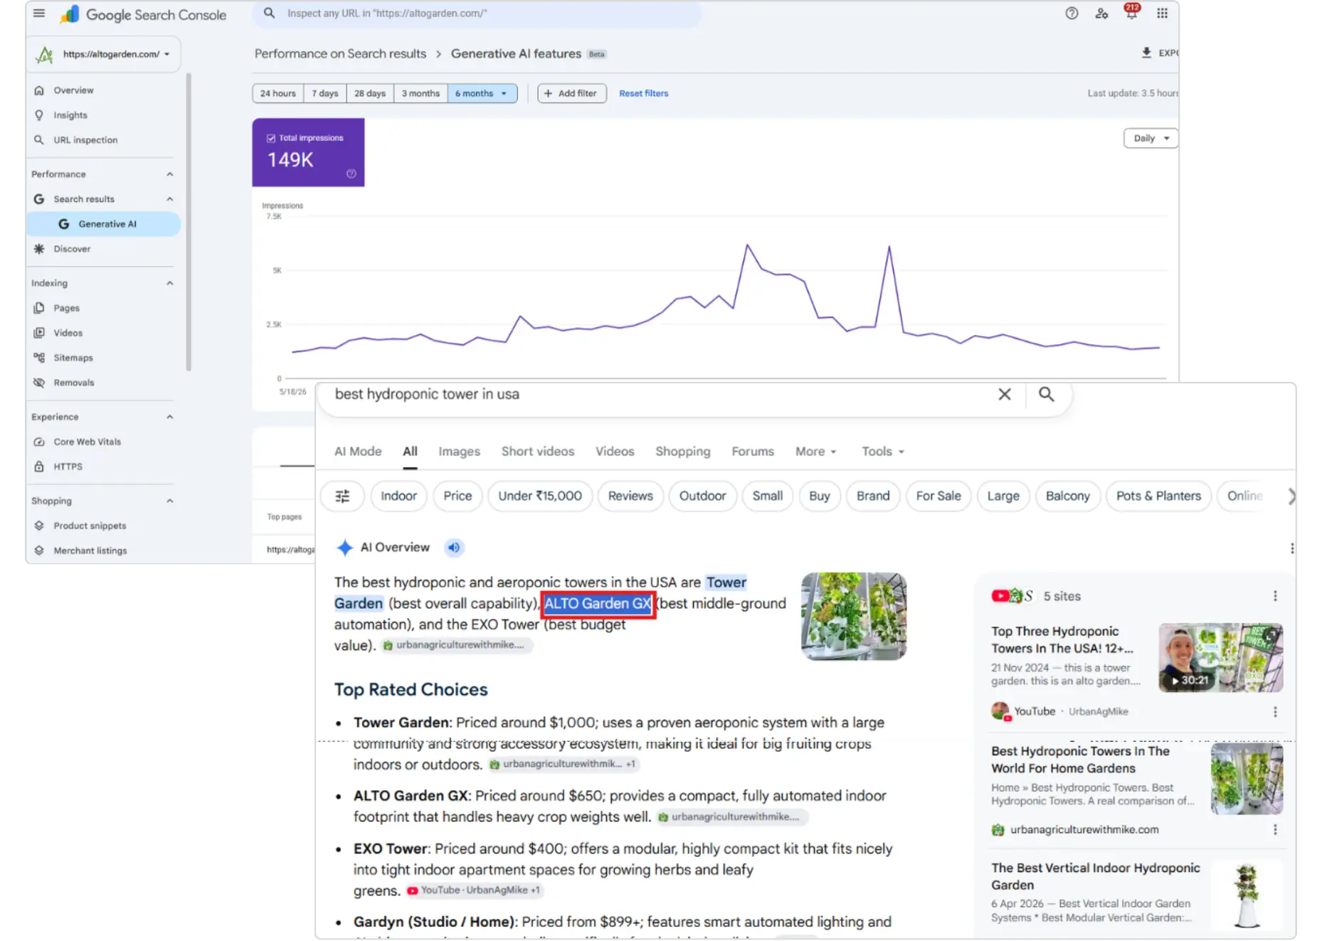The image size is (1342, 941).
Task: Click the Google search magnifier button
Action: tap(1046, 394)
